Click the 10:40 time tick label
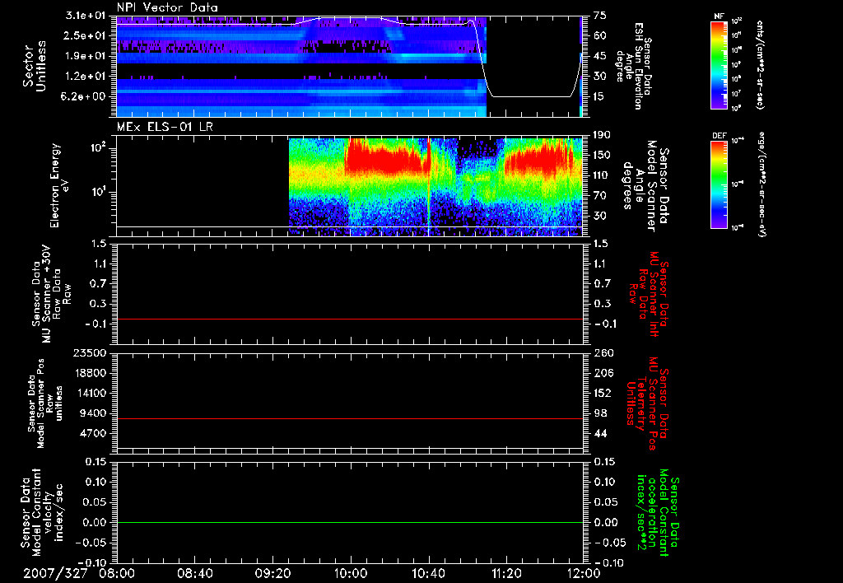The width and height of the screenshot is (843, 583). [x=428, y=573]
